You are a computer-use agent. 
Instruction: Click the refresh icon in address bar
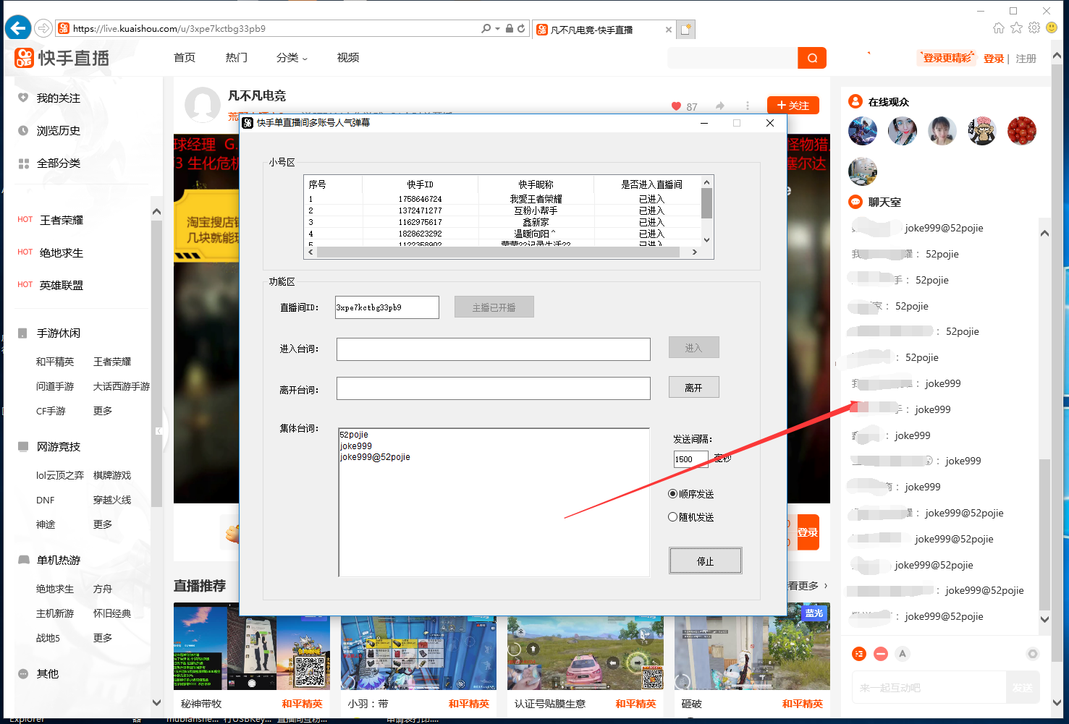(x=521, y=28)
